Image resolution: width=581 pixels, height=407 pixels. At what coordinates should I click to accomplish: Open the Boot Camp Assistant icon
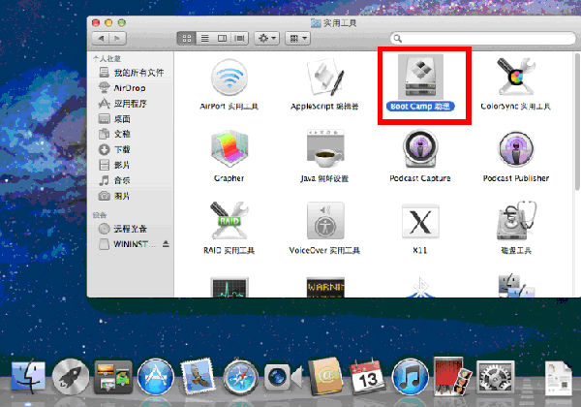pos(423,78)
